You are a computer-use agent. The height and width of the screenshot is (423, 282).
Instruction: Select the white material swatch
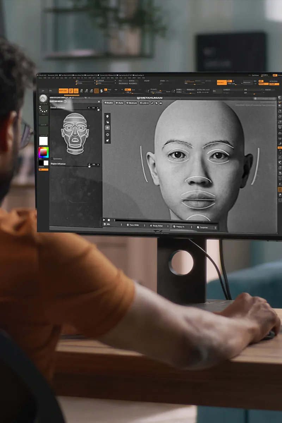tap(43, 141)
